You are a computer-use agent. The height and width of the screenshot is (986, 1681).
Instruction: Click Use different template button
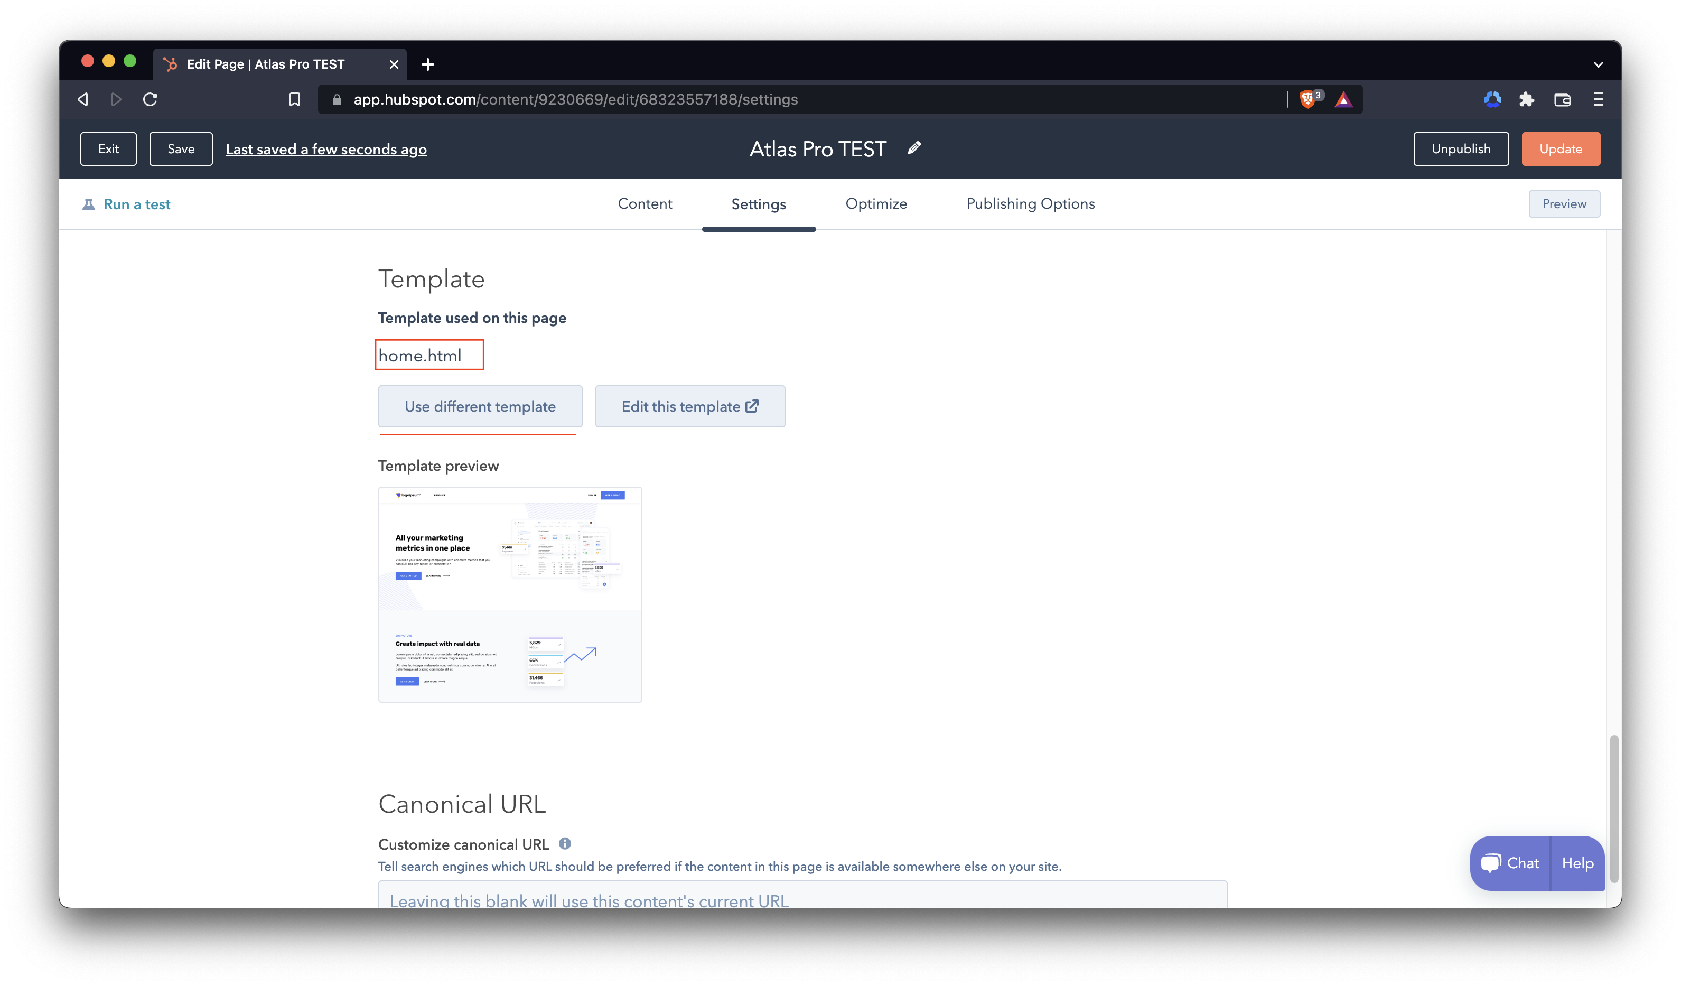[x=480, y=406]
